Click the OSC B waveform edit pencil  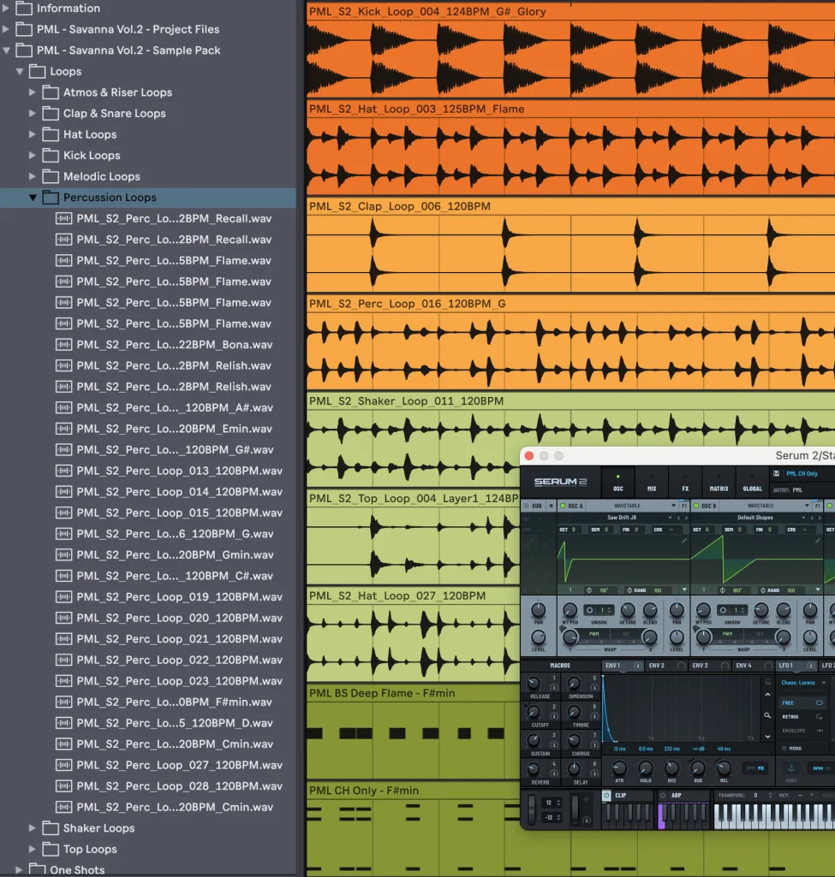(x=818, y=541)
